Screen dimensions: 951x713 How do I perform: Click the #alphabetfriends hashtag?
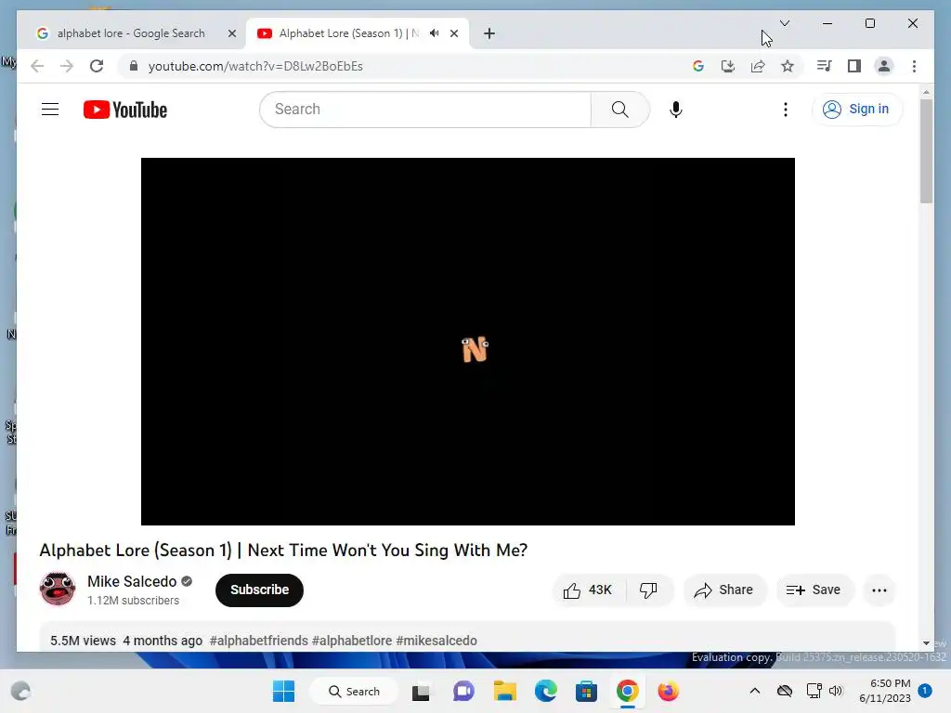[x=259, y=641]
